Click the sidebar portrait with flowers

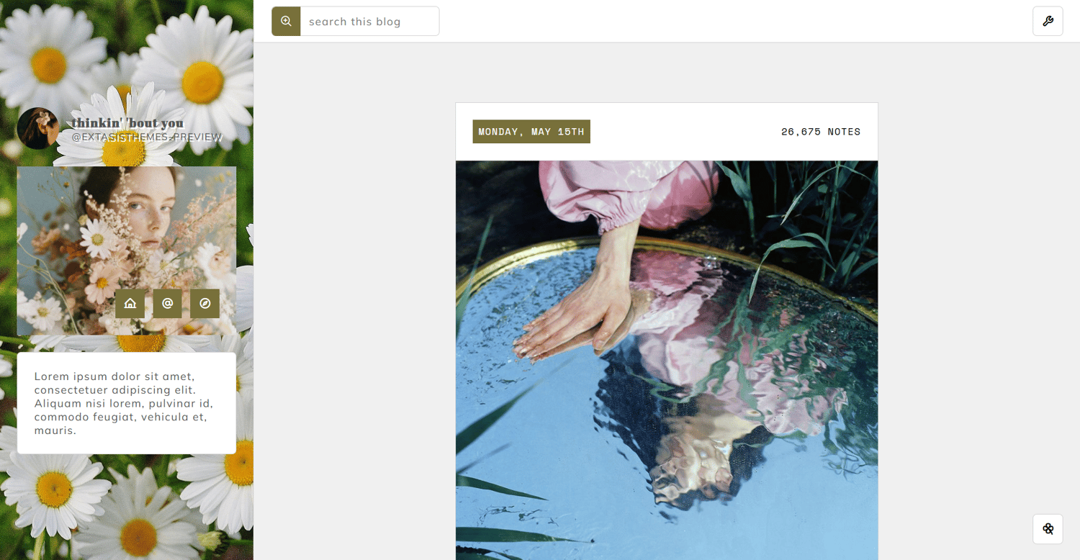click(x=127, y=251)
